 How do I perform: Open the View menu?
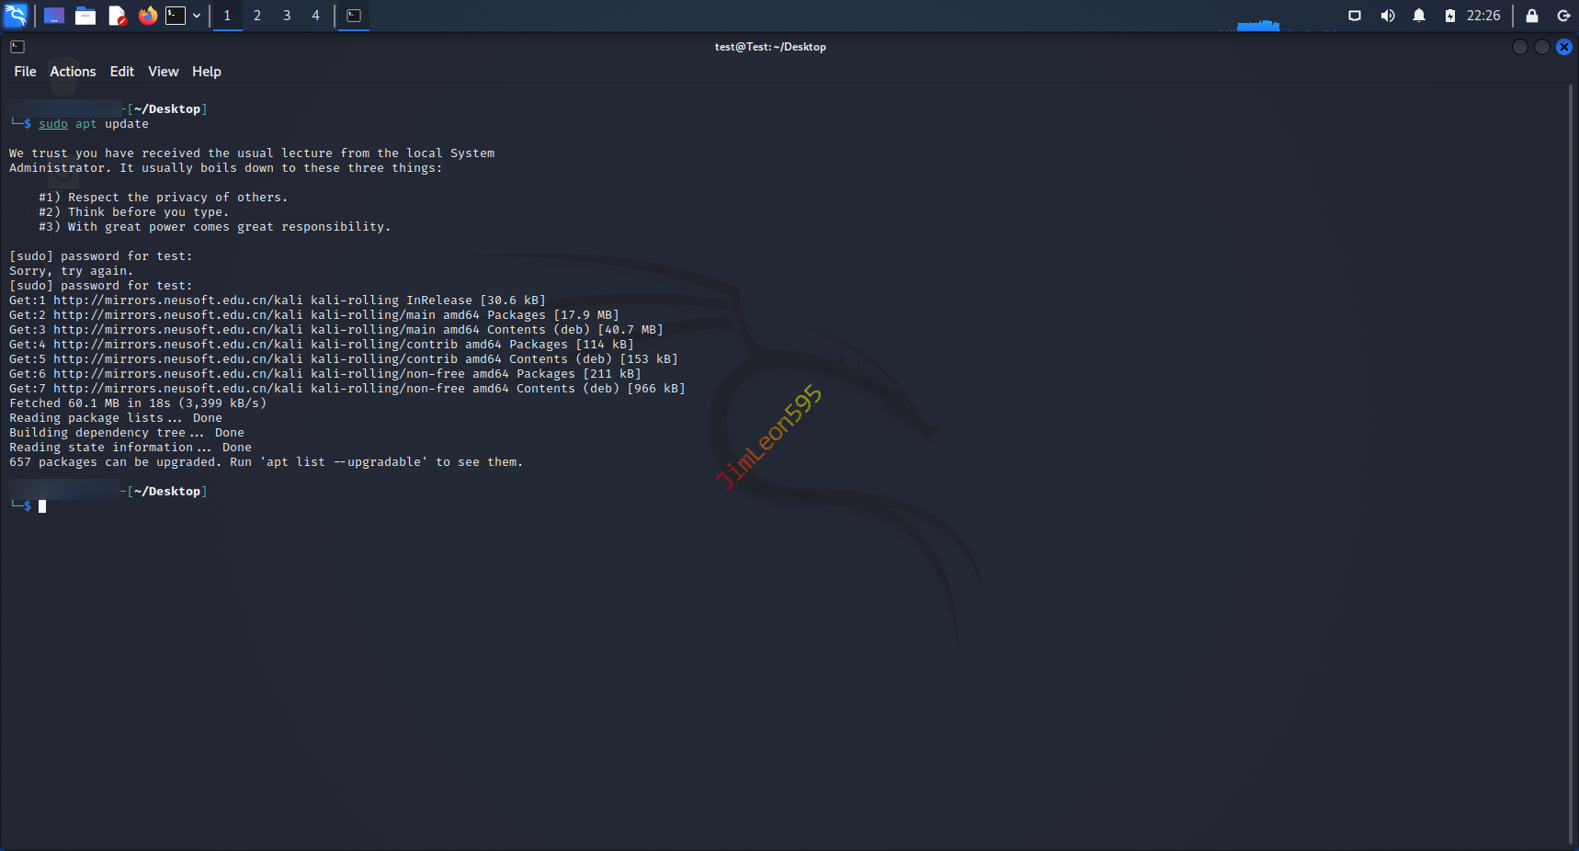point(163,72)
